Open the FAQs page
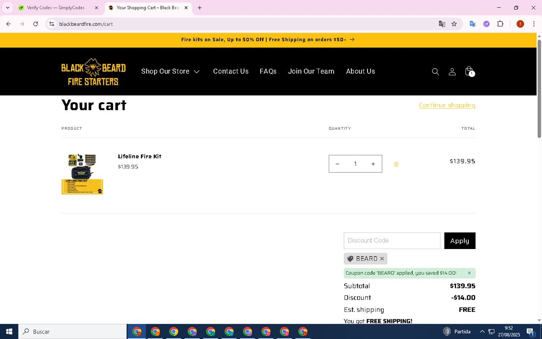Image resolution: width=542 pixels, height=339 pixels. point(268,72)
